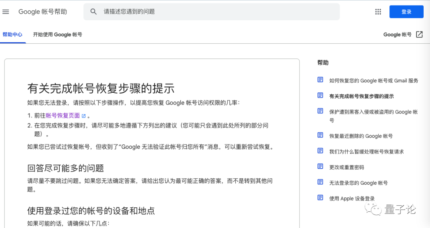
Task: Click article icon next to 无法登录您的 Google 帐号
Action: click(x=320, y=182)
